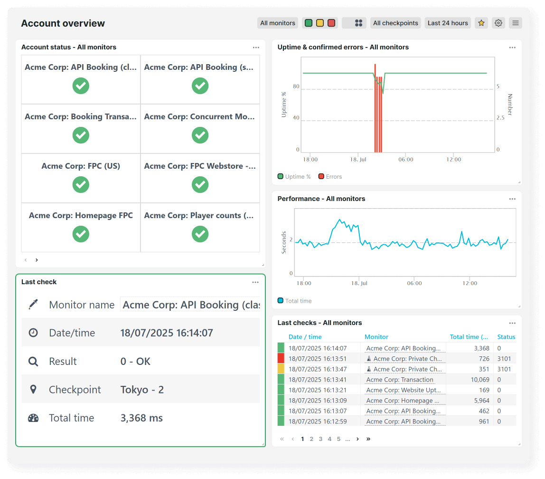Open the Last 24 hours time range selector
Viewport: 545px width, 479px height.
click(447, 22)
